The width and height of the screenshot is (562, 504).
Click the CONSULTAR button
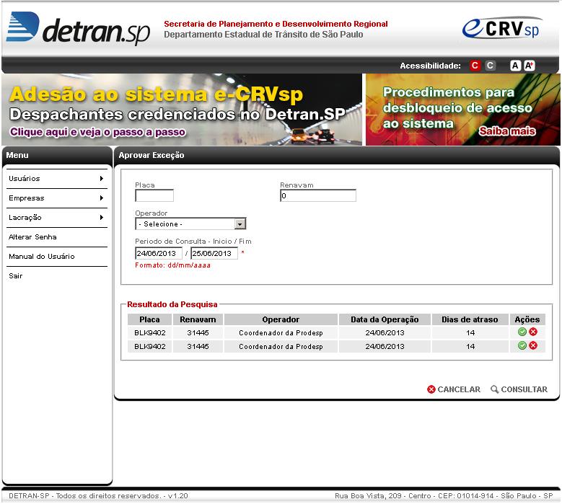click(519, 389)
